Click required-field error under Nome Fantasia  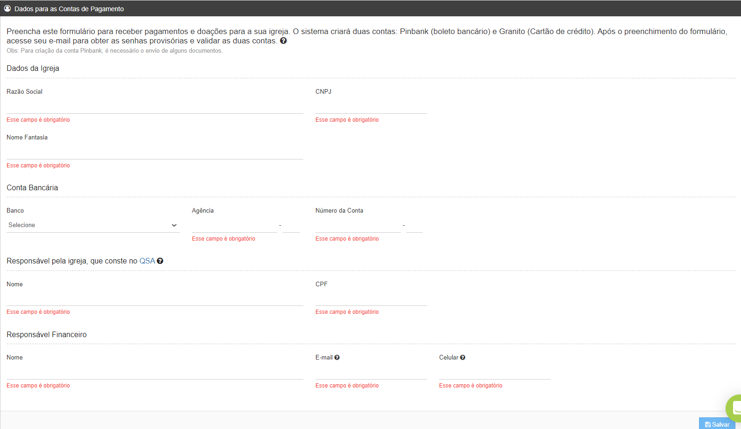coord(38,166)
